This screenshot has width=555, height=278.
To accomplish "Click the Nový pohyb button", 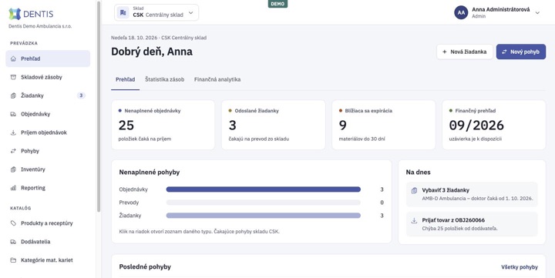I will (520, 52).
